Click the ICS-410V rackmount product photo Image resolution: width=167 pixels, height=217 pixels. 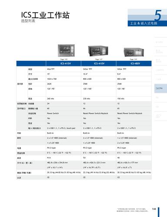pyautogui.click(x=98, y=51)
